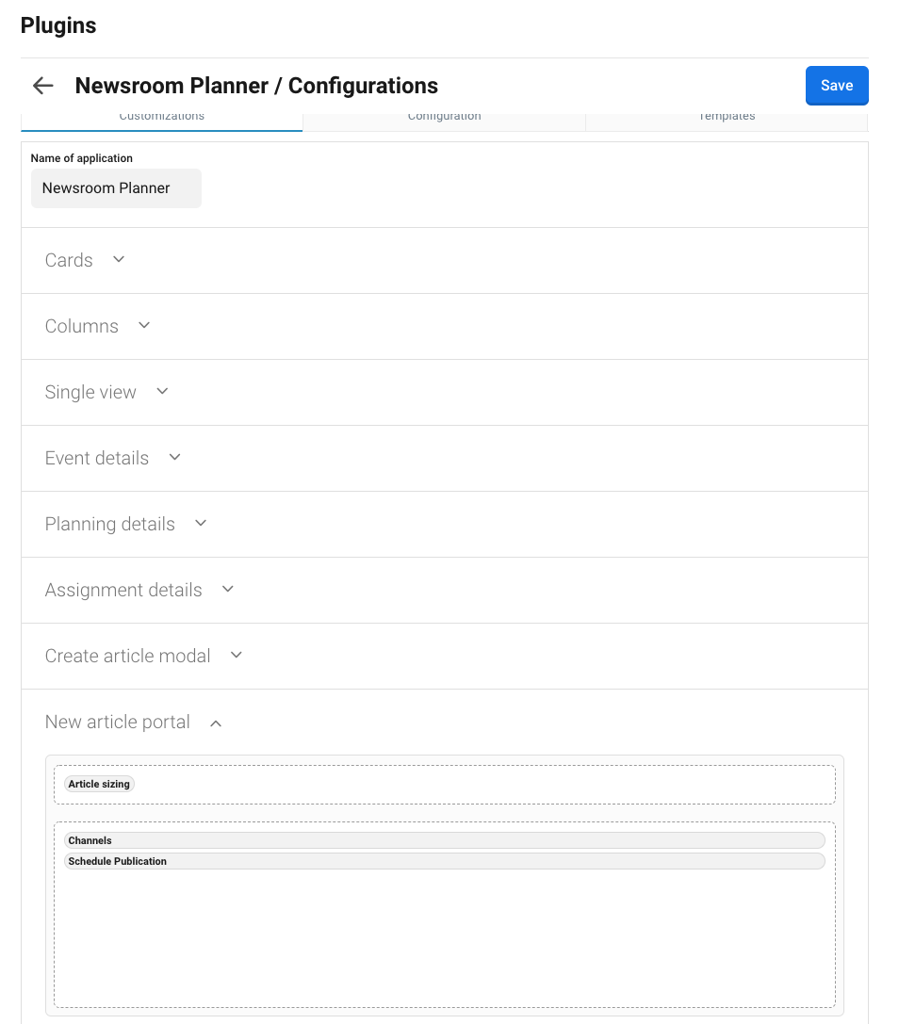This screenshot has height=1024, width=899.
Task: Collapse the New article portal section
Action: pos(216,723)
